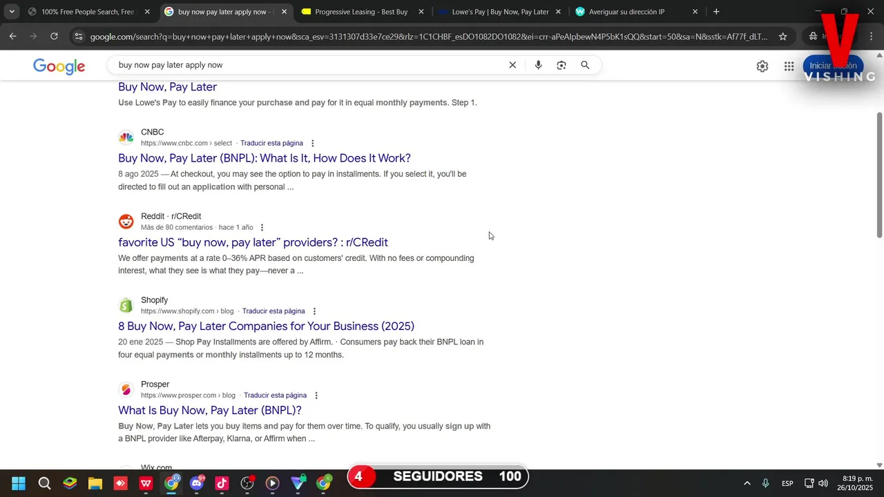View site information icon in address bar

tap(79, 37)
